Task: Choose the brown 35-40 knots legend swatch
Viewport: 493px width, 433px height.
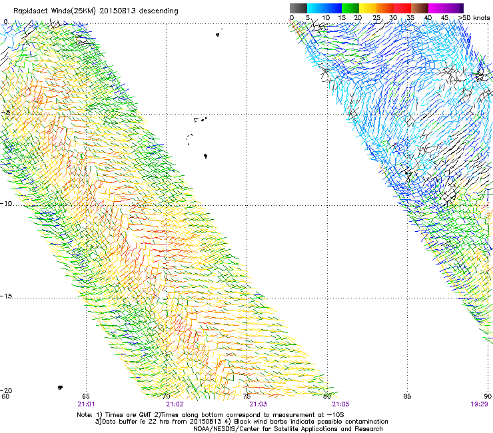Action: point(420,8)
